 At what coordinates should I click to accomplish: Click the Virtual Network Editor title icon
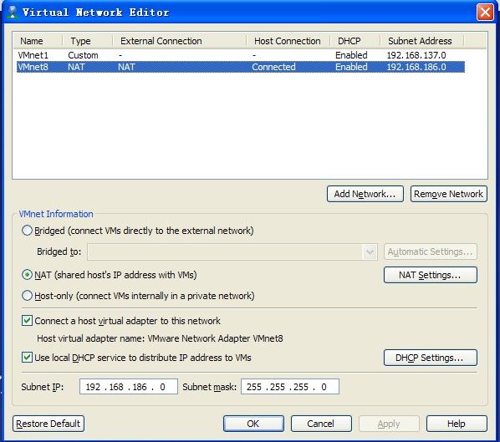13,12
